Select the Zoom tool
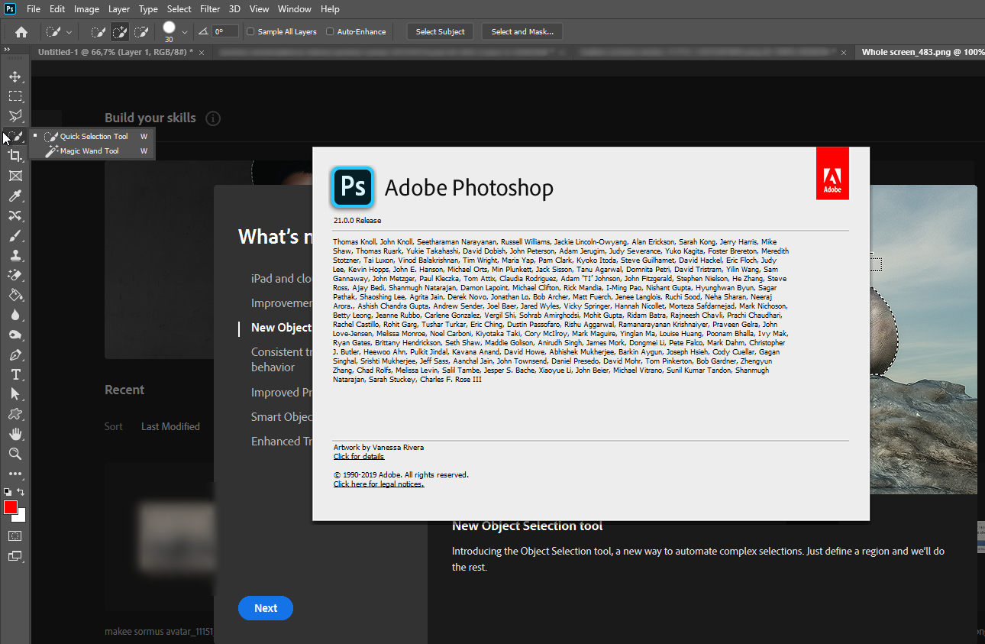The width and height of the screenshot is (985, 644). tap(15, 454)
